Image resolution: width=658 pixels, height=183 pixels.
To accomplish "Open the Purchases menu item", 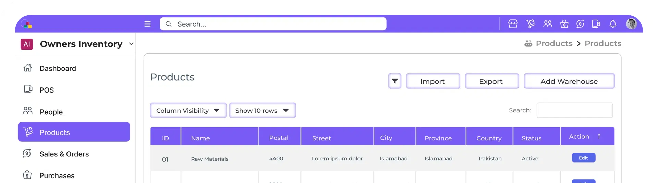I will (57, 175).
